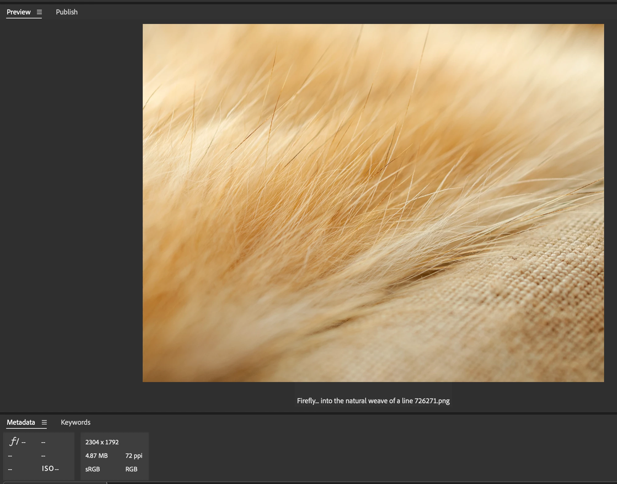Select the Metadata tab
Viewport: 617px width, 484px height.
[x=21, y=422]
